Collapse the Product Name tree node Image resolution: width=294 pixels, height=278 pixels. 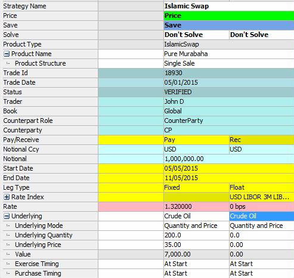click(x=7, y=54)
